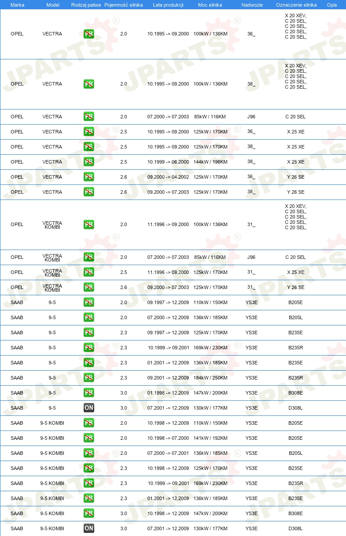Click petrol icon for Vectra 2.0 body 38_
The height and width of the screenshot is (536, 346).
(x=89, y=84)
